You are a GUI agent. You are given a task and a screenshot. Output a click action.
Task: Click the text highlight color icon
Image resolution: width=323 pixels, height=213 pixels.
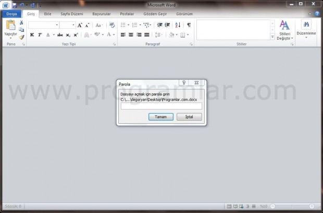point(97,34)
